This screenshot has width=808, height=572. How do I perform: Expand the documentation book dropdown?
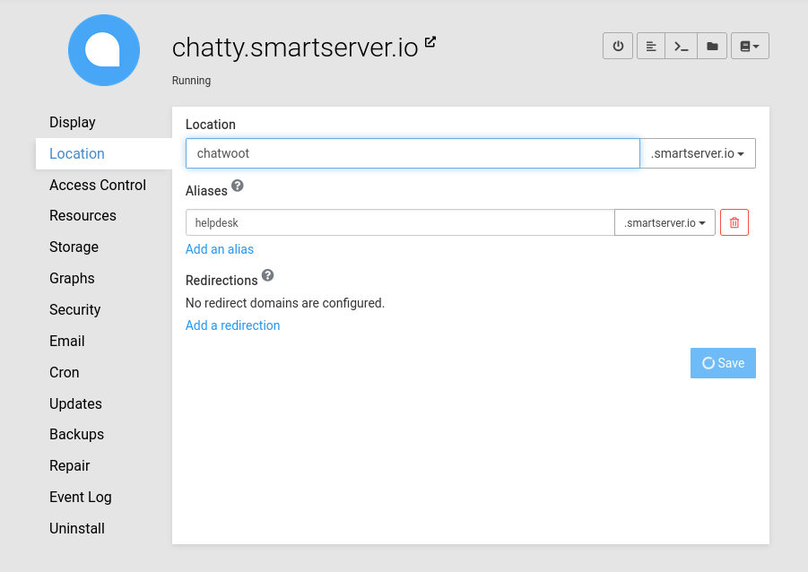(750, 46)
